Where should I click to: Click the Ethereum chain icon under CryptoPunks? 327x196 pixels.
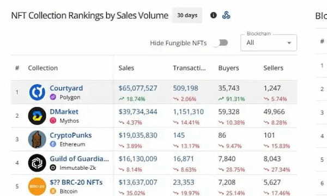(x=53, y=144)
